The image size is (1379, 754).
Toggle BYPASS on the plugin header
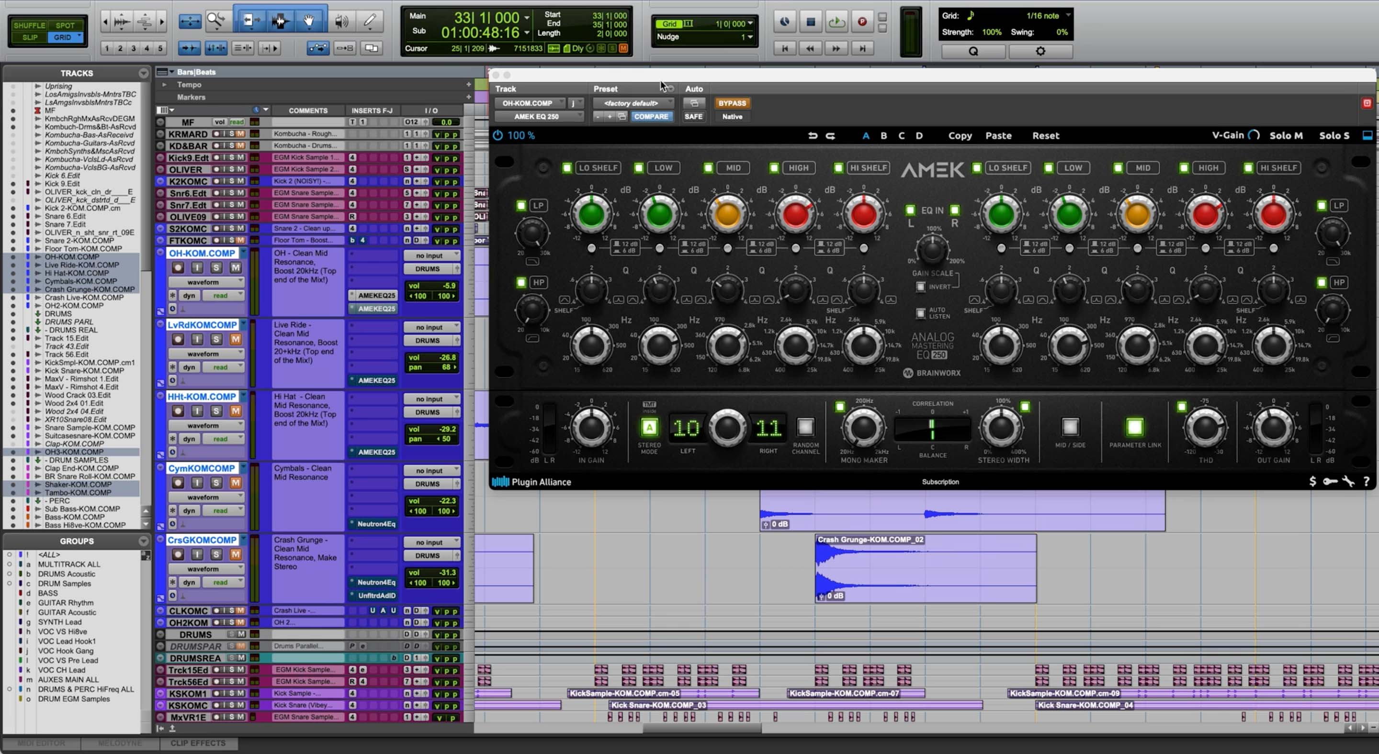pos(732,103)
